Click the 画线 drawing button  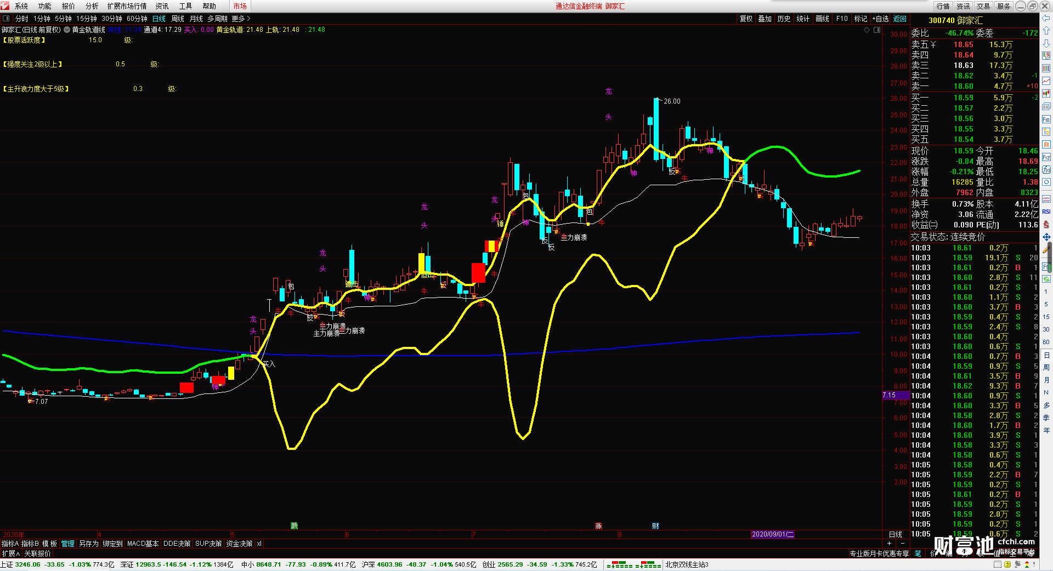[823, 19]
